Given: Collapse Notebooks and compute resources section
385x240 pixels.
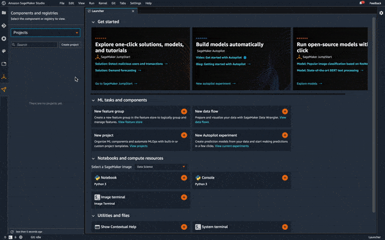Looking at the screenshot, I should coord(93,159).
